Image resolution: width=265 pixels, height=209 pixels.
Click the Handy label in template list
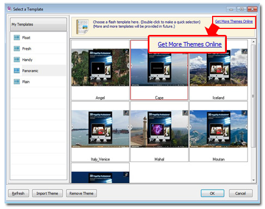point(27,59)
